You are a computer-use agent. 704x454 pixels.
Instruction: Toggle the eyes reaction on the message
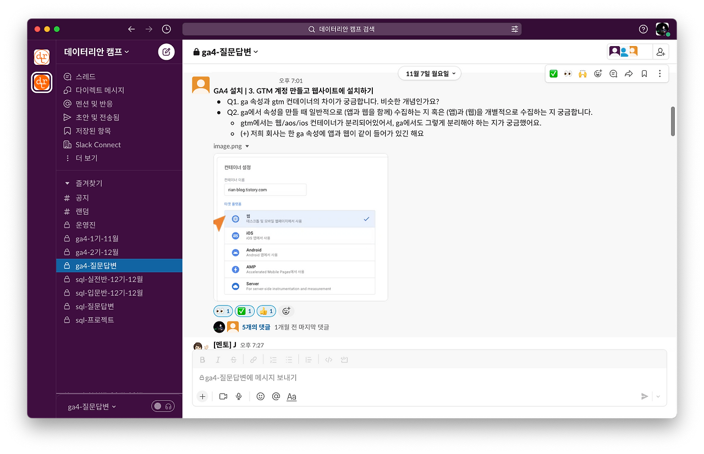click(x=223, y=311)
